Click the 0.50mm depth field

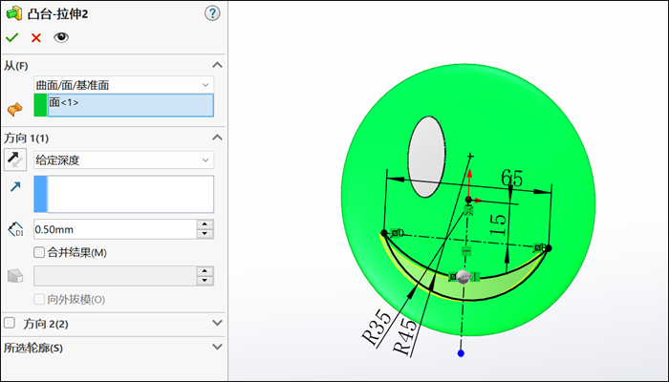[115, 229]
